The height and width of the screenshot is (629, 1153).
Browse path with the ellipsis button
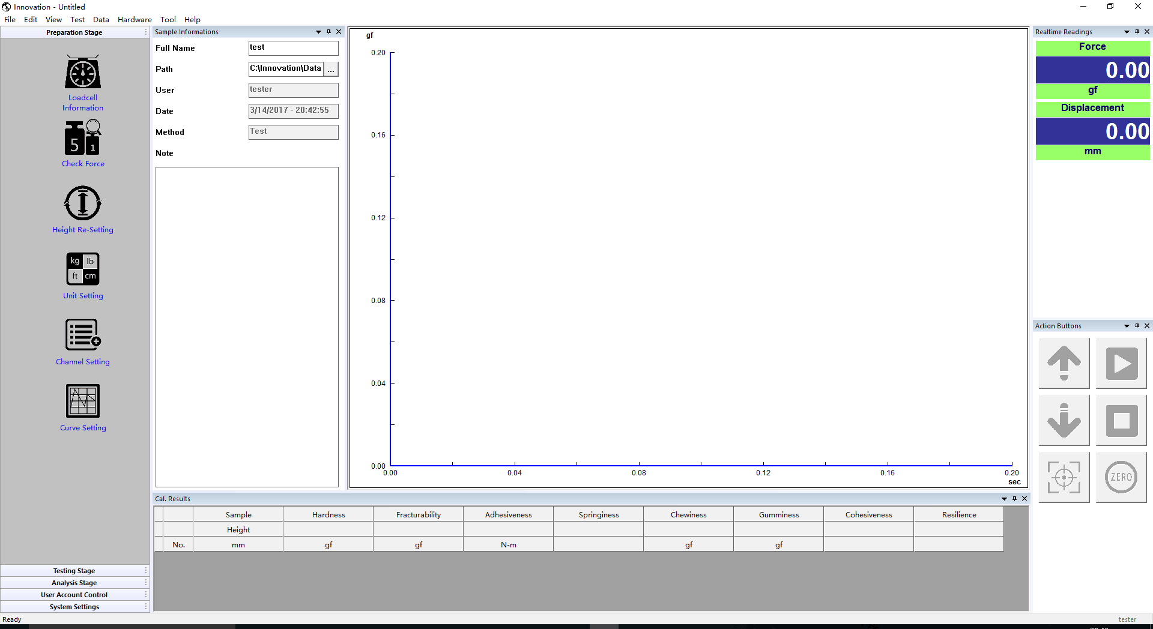[331, 70]
